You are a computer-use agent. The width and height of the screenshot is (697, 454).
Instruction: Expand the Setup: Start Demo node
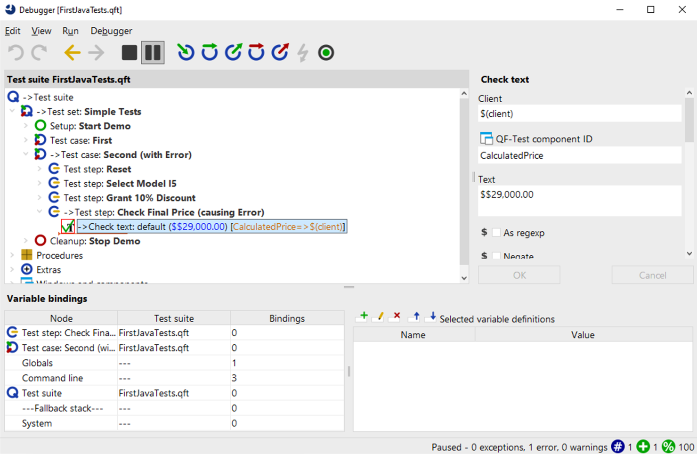click(26, 126)
